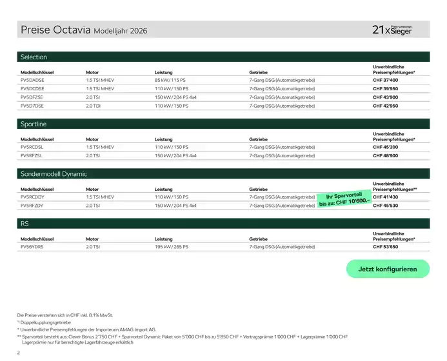
Task: Click 150 kW / 204 PS 4x4 in PV5RFZSL row
Action: [175, 155]
